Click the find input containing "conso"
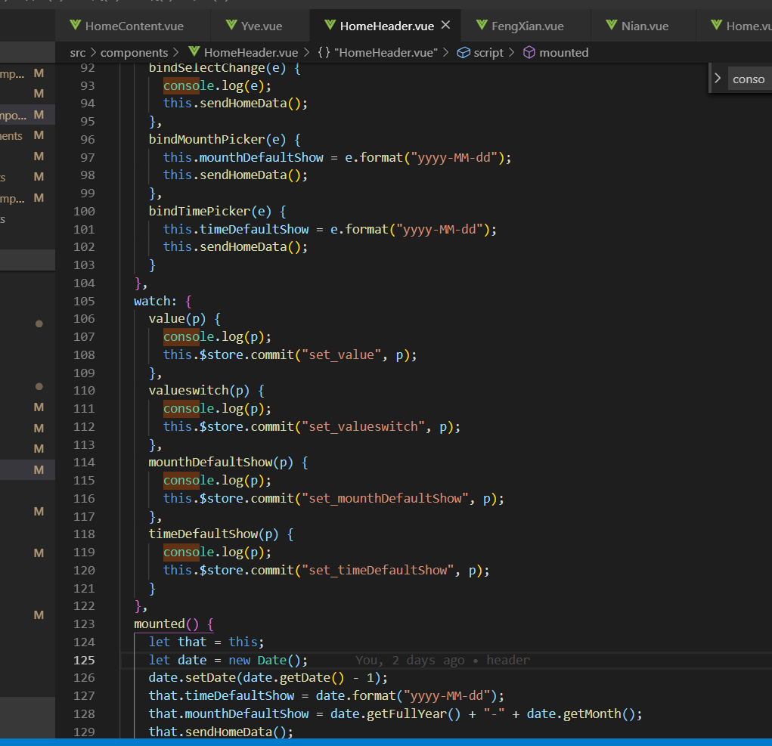The height and width of the screenshot is (746, 772). [749, 79]
